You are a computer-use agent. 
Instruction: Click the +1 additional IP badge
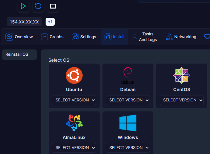click(x=50, y=22)
